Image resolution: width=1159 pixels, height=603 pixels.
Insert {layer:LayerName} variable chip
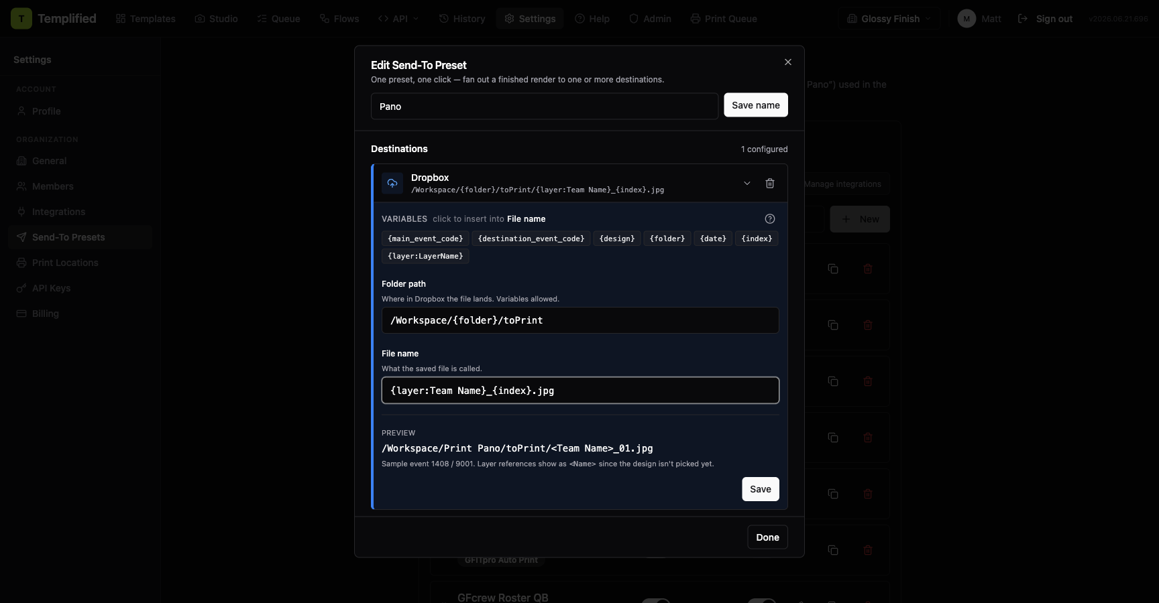[425, 256]
